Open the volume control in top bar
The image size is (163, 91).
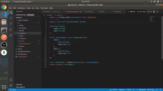point(155,2)
